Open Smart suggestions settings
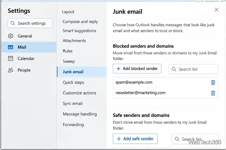Image resolution: width=226 pixels, height=150 pixels. [x=79, y=31]
